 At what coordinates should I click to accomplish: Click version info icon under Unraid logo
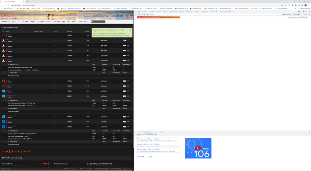(x=15, y=18)
